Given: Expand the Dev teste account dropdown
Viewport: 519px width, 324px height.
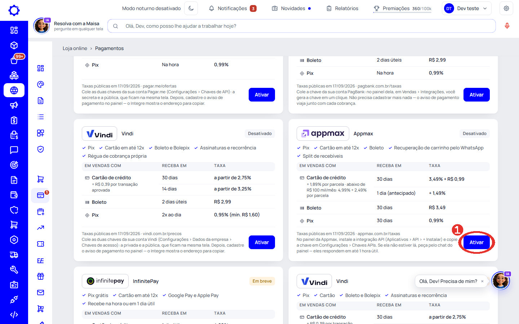Looking at the screenshot, I should click(466, 8).
